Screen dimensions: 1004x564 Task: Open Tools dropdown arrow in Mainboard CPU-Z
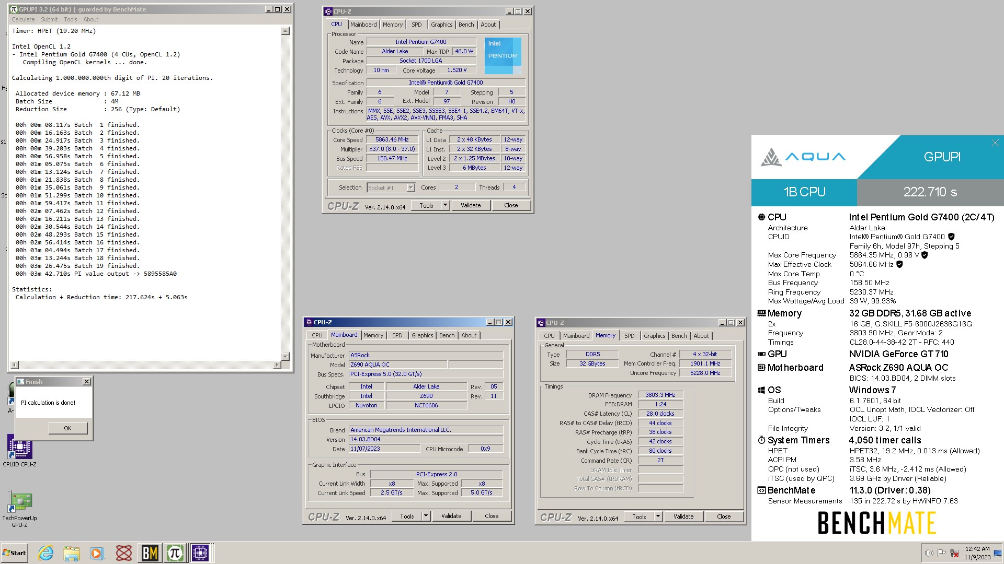click(426, 516)
